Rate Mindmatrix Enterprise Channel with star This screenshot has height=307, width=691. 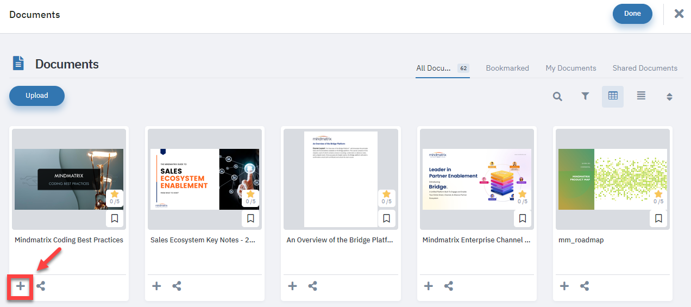click(523, 194)
